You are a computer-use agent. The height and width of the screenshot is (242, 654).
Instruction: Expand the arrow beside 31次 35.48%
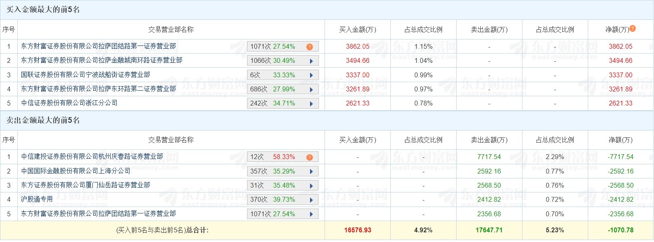(x=311, y=186)
